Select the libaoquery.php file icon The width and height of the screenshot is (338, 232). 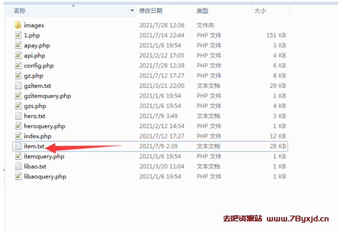tap(18, 176)
